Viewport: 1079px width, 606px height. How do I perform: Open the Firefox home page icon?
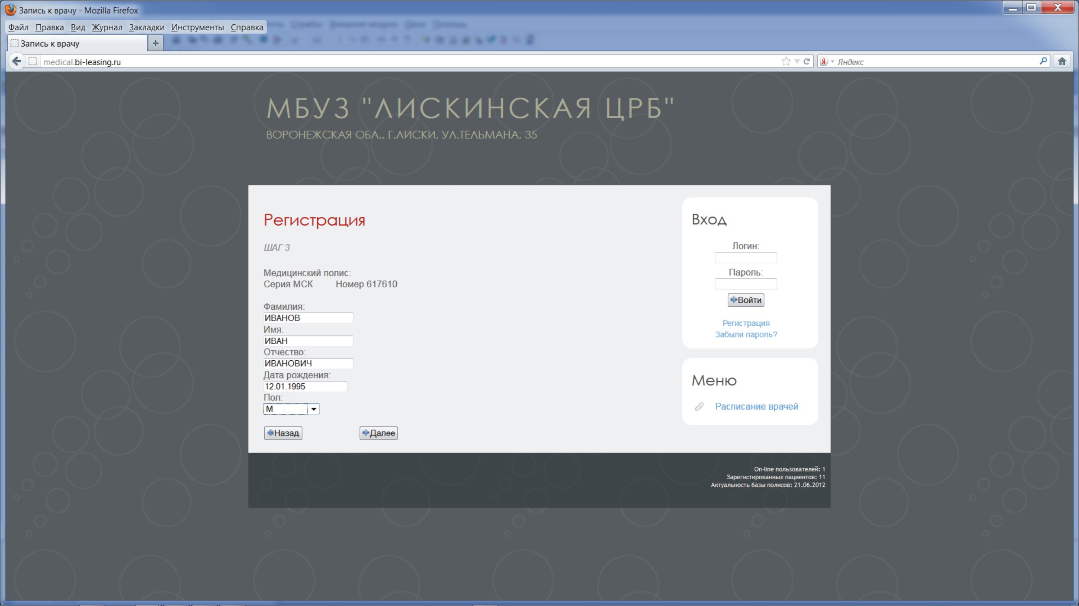point(1062,62)
